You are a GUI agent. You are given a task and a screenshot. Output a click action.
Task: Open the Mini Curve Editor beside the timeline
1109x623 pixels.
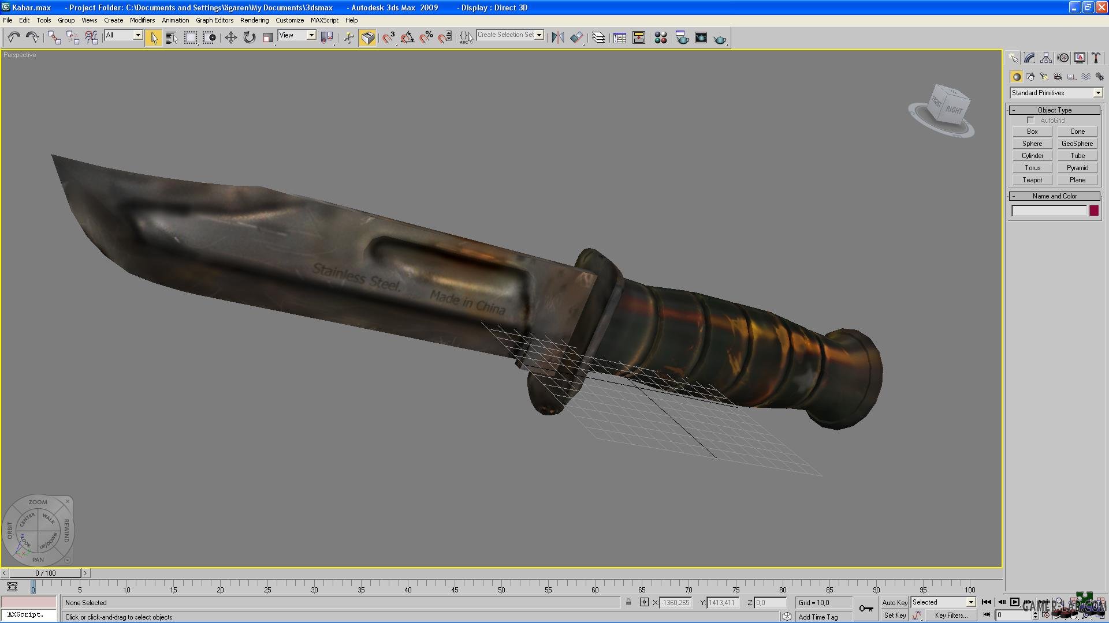tap(12, 587)
